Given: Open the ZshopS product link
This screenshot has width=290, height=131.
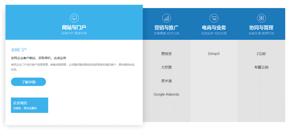Looking at the screenshot, I should tap(214, 54).
